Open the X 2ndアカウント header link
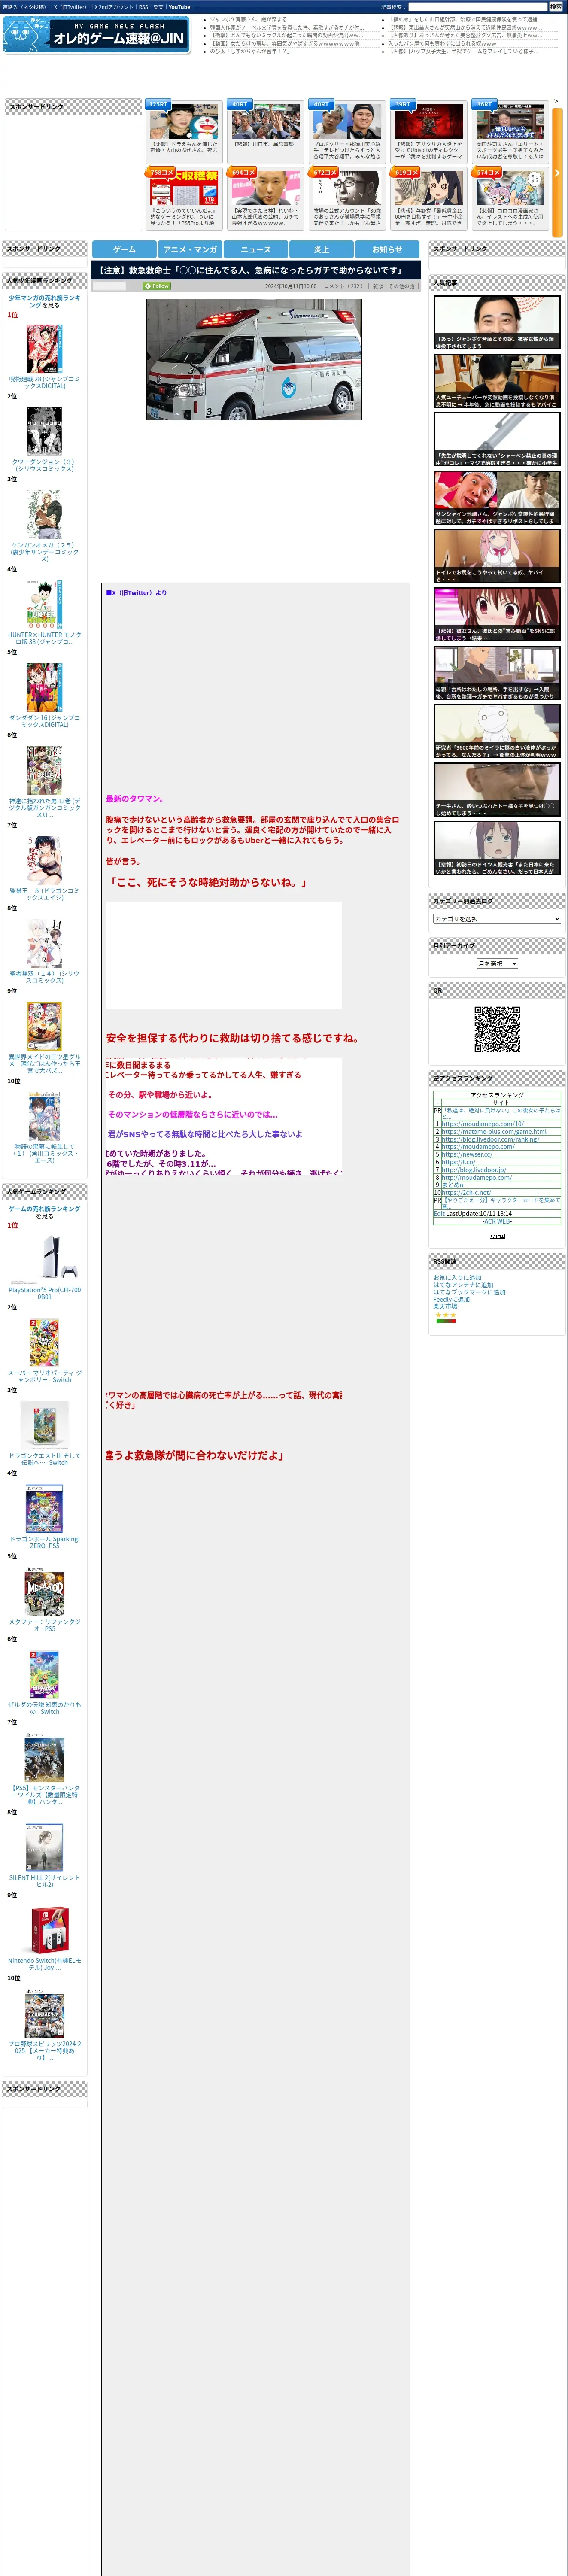The width and height of the screenshot is (568, 2576). click(114, 7)
